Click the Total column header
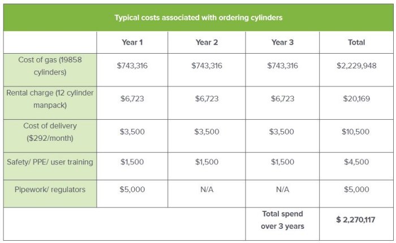The width and height of the screenshot is (396, 243). pyautogui.click(x=356, y=42)
